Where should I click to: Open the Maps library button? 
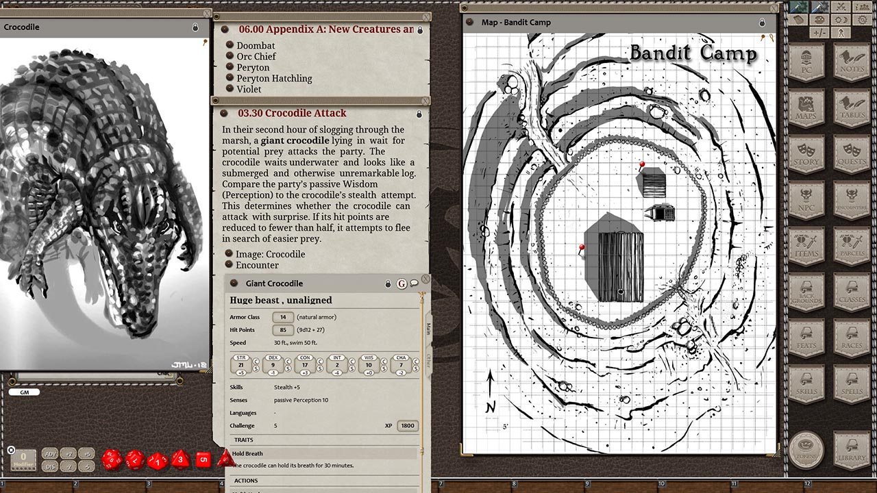pyautogui.click(x=806, y=108)
